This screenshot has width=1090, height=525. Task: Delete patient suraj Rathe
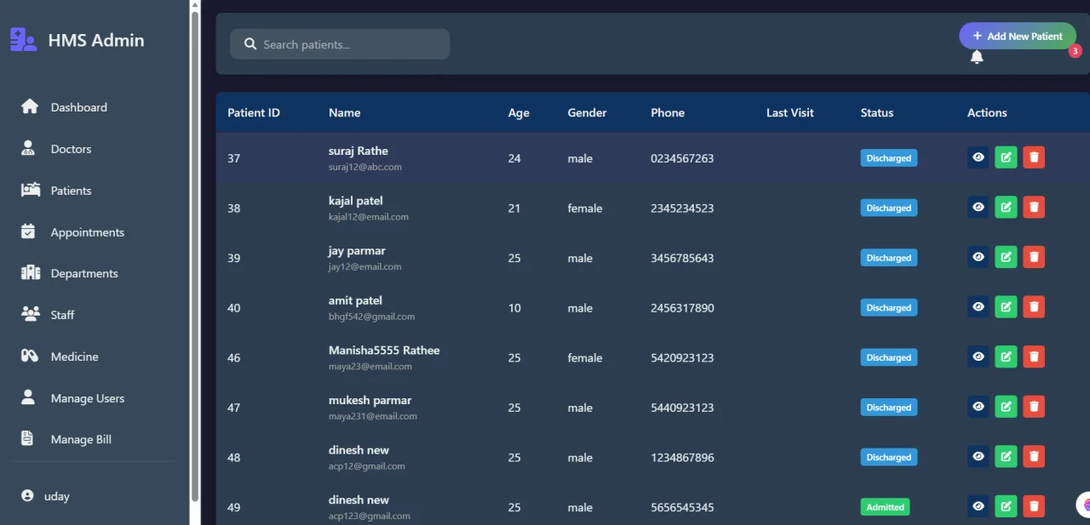click(x=1034, y=157)
